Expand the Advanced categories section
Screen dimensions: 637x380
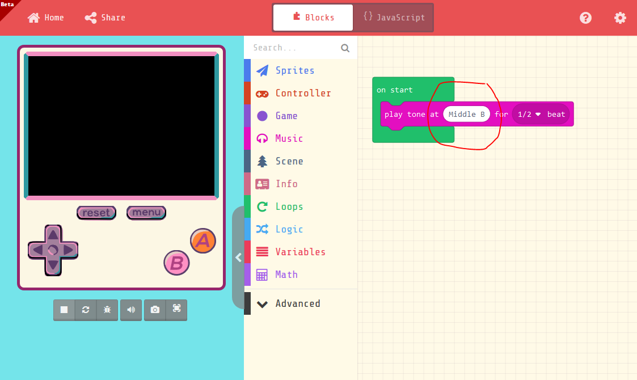point(301,303)
